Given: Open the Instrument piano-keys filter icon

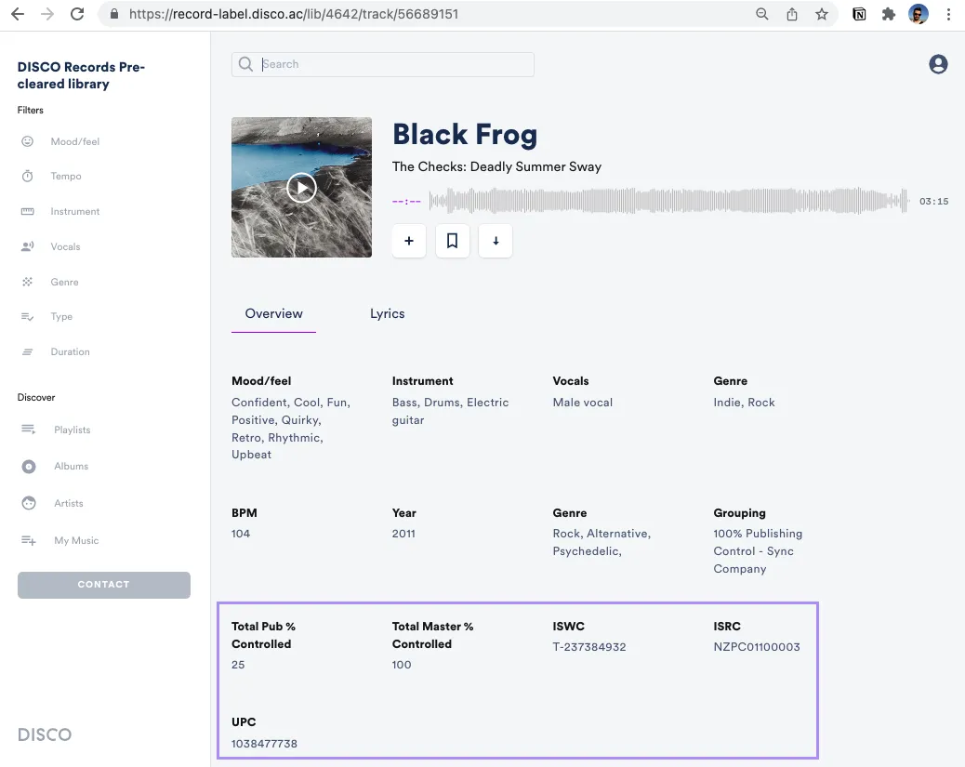Looking at the screenshot, I should click(x=28, y=211).
